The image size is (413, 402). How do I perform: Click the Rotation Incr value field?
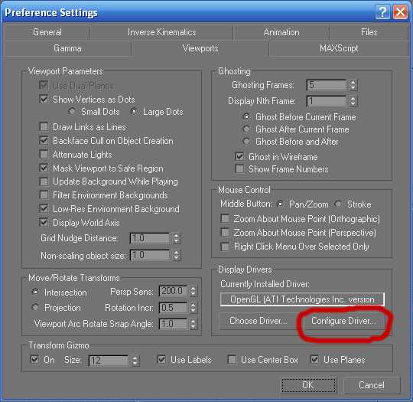tap(173, 308)
